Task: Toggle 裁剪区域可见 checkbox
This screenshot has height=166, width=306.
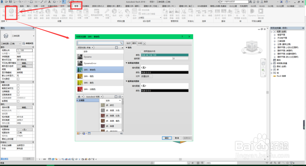Action: (x=18, y=88)
